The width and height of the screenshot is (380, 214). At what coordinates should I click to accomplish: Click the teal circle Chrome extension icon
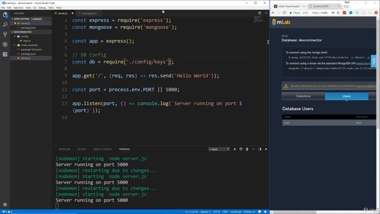point(351,12)
